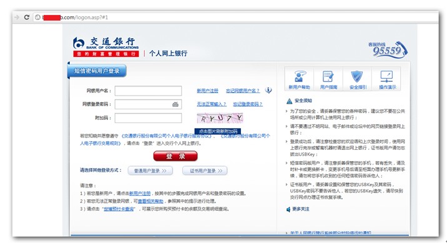
Task: Click the site info icon in address bar
Action: [37, 17]
